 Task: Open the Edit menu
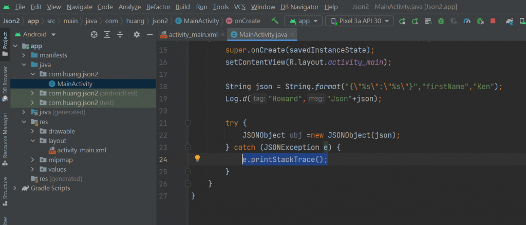(x=36, y=7)
